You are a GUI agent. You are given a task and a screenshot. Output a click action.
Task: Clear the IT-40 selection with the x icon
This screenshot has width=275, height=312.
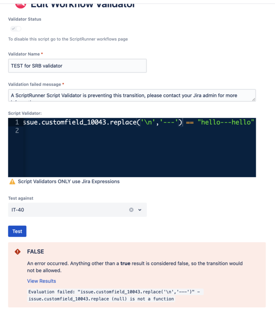pos(131,210)
